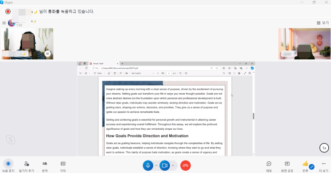
Task: Print the PDF using the printer icon
Action: 230,73
